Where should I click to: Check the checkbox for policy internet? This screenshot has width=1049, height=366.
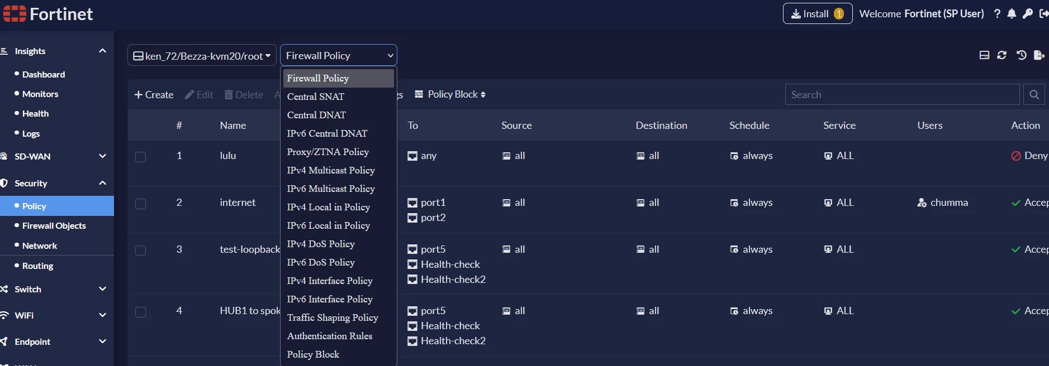pos(141,204)
